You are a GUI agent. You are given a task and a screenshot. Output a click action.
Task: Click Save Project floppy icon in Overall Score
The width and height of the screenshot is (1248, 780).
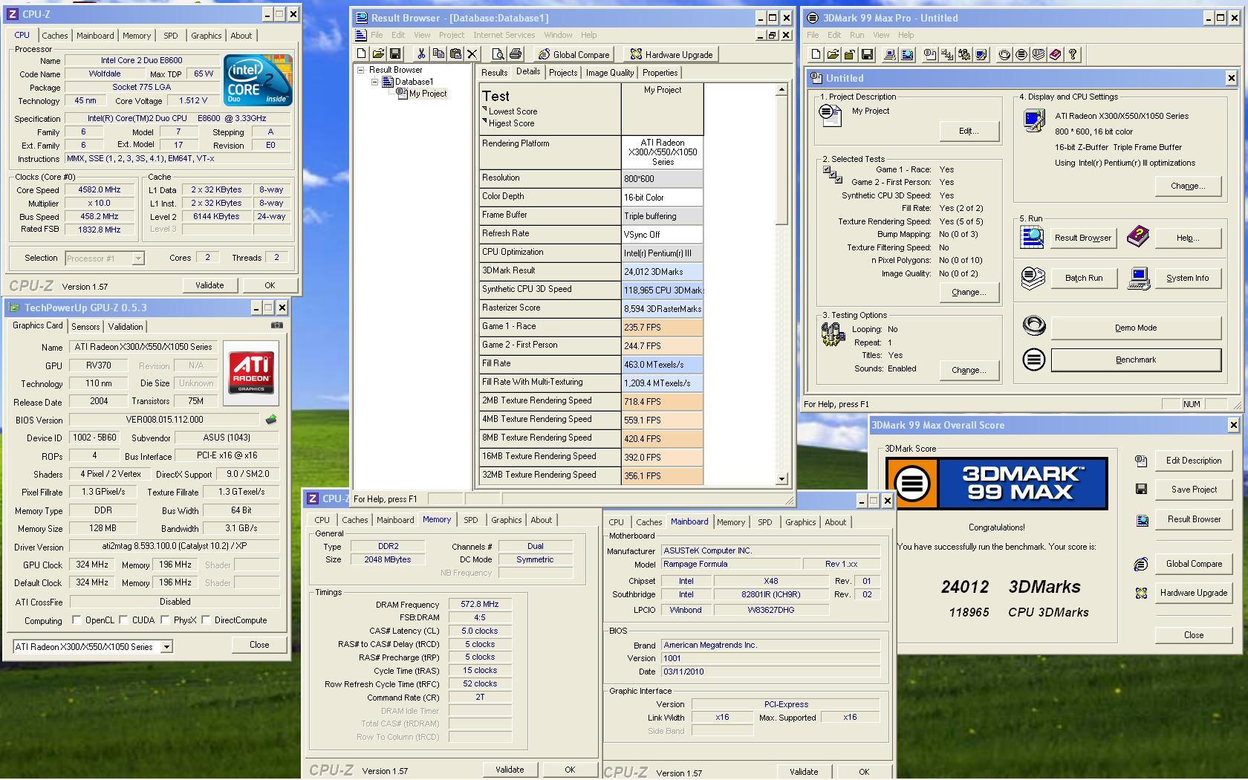(1142, 489)
